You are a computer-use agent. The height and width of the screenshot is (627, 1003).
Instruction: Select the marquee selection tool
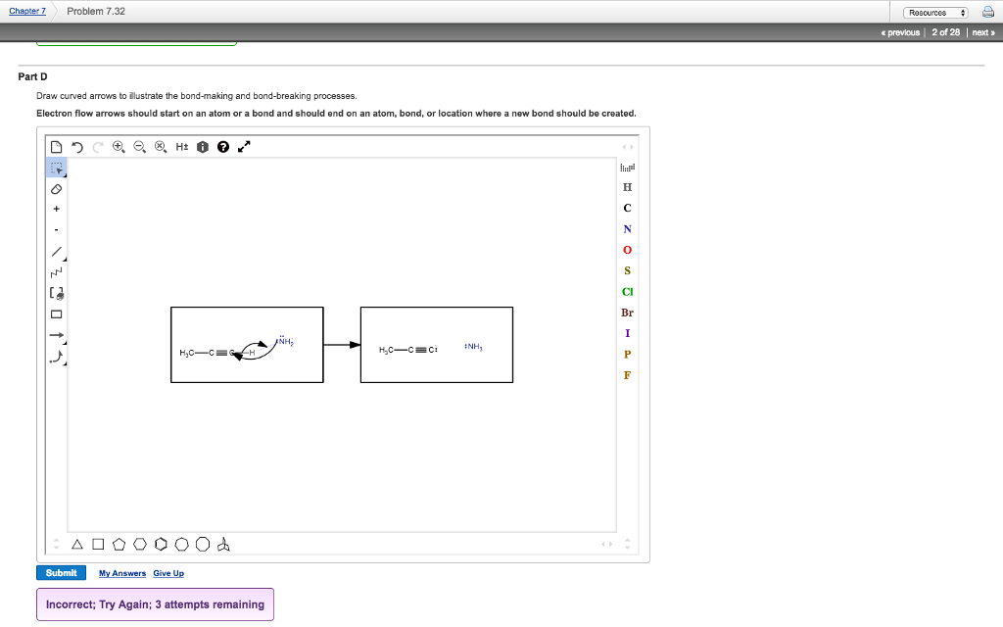57,168
